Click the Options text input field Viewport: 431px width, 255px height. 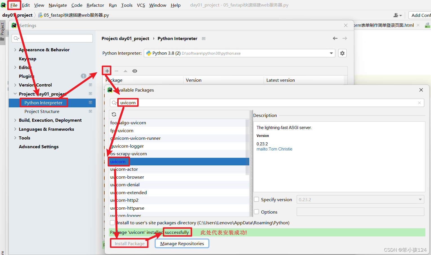(x=360, y=212)
